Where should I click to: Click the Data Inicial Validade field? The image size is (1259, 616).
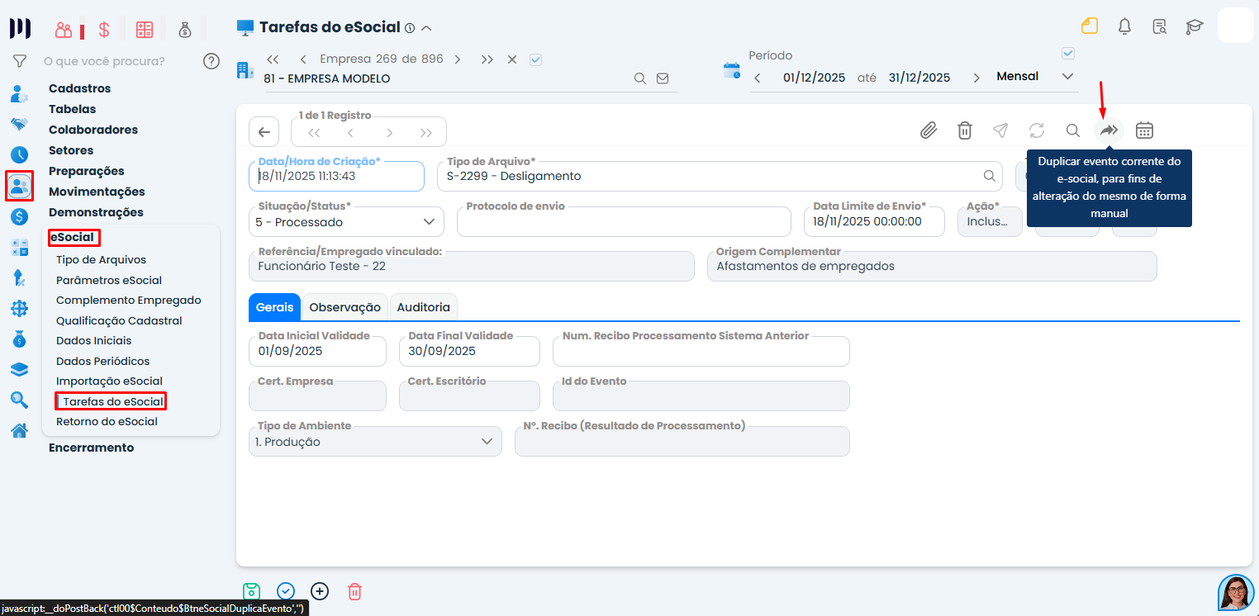(317, 351)
